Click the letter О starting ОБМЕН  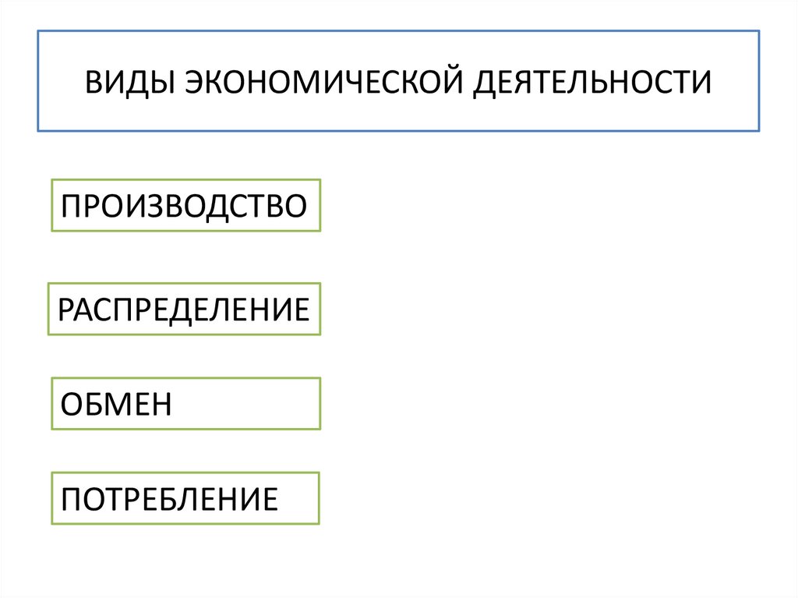[71, 405]
